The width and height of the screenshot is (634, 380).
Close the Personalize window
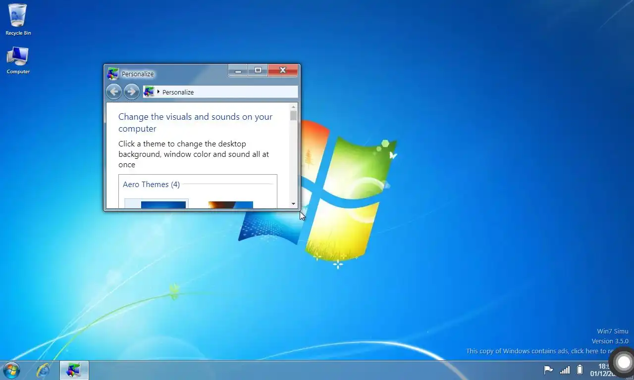[283, 70]
